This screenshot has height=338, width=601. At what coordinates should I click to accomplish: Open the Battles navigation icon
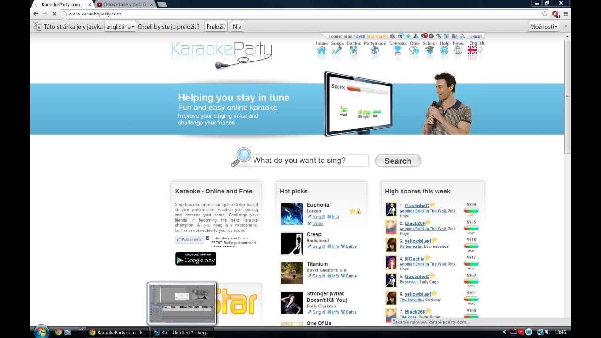click(x=354, y=51)
